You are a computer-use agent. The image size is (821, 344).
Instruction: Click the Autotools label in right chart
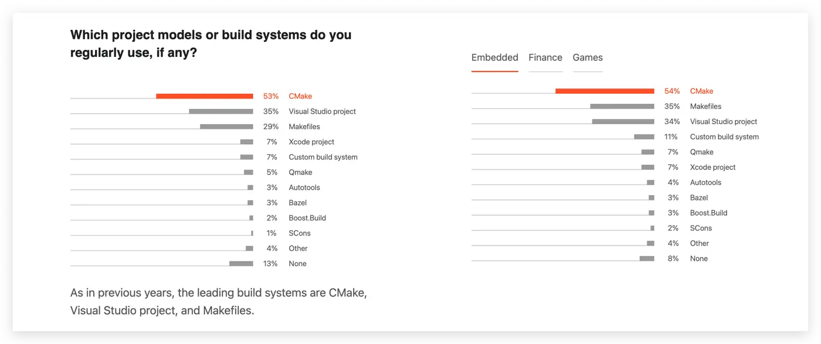[x=705, y=182]
